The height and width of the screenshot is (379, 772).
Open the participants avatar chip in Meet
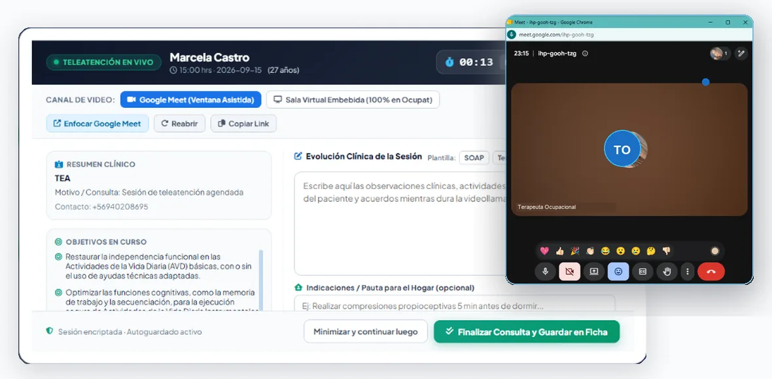719,54
